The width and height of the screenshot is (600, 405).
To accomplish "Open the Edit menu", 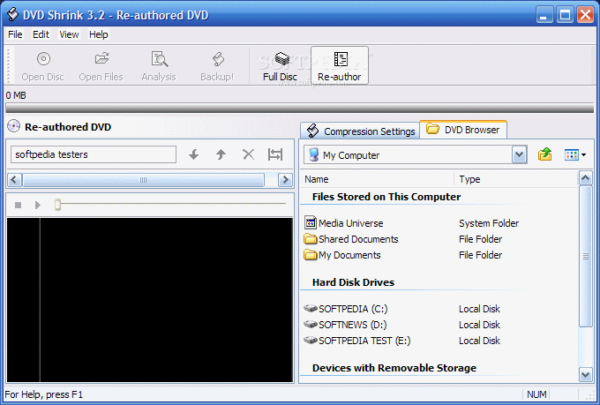I will click(x=41, y=34).
